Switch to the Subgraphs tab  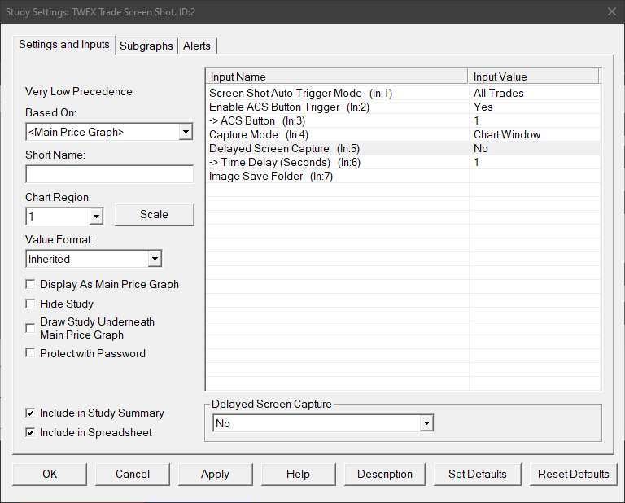[146, 46]
